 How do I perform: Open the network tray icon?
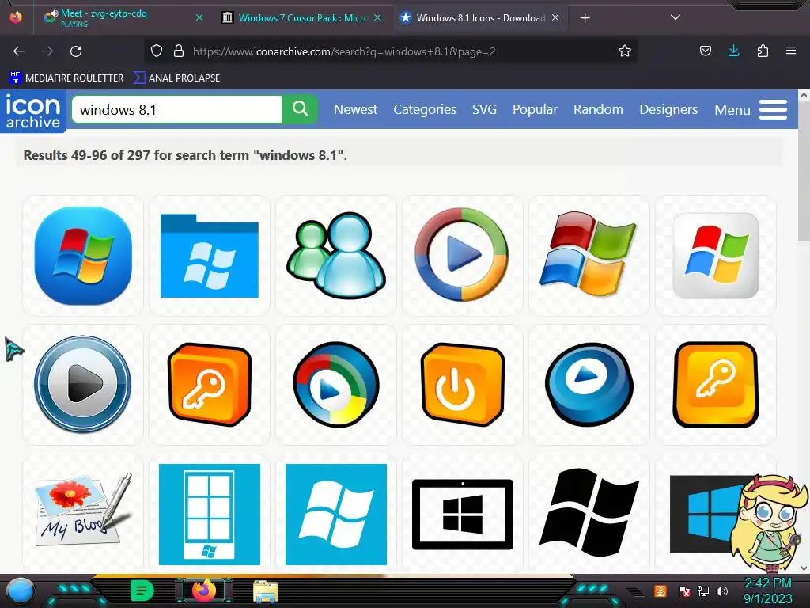pyautogui.click(x=703, y=591)
